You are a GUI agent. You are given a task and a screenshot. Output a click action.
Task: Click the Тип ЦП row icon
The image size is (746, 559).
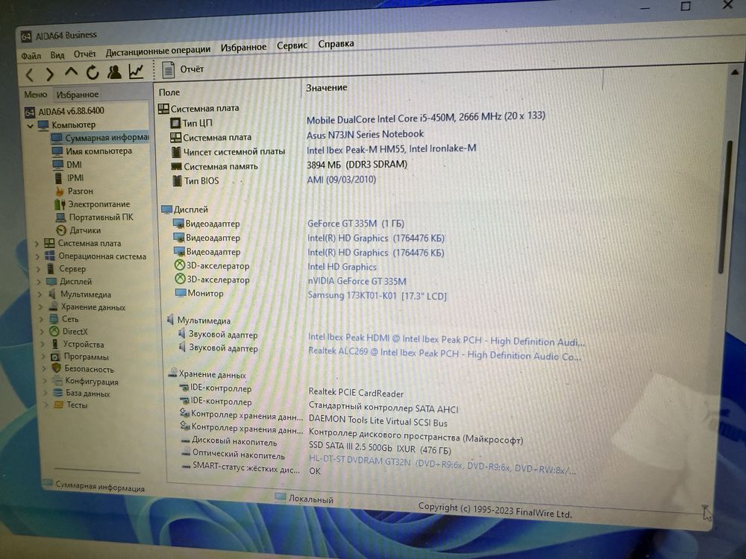pos(175,124)
